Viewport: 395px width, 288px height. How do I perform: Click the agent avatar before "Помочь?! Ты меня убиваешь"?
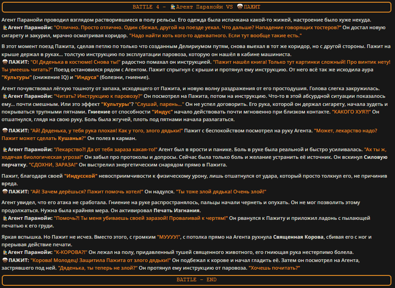point(4,218)
